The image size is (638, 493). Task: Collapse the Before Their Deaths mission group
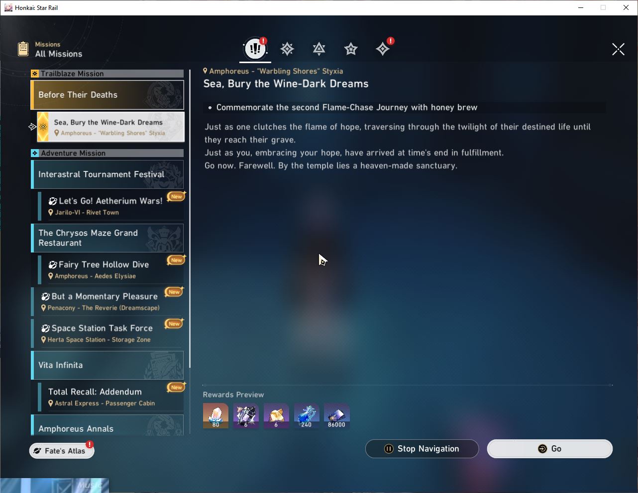coord(107,95)
